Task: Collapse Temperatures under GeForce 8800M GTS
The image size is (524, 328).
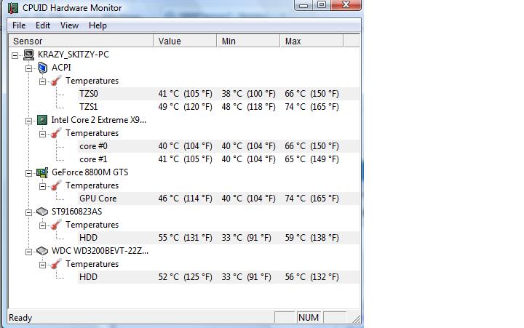Action: pos(42,186)
